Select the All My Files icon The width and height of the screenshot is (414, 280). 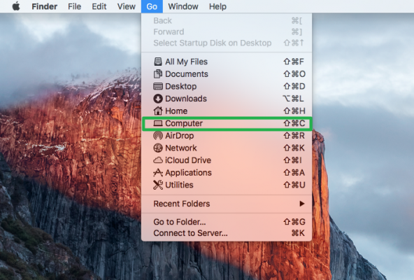pos(158,62)
